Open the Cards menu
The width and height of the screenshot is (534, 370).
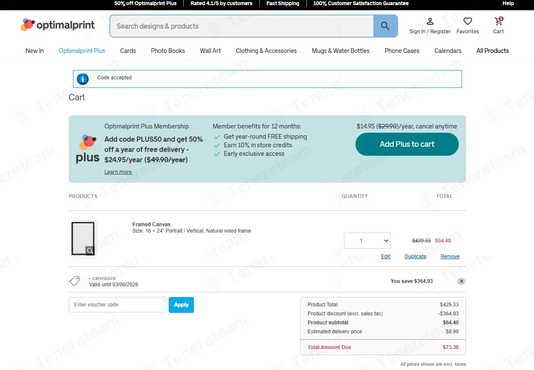128,51
